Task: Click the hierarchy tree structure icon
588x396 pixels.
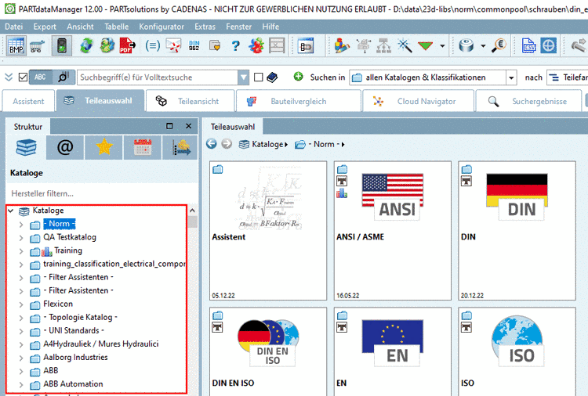Action: click(x=383, y=46)
